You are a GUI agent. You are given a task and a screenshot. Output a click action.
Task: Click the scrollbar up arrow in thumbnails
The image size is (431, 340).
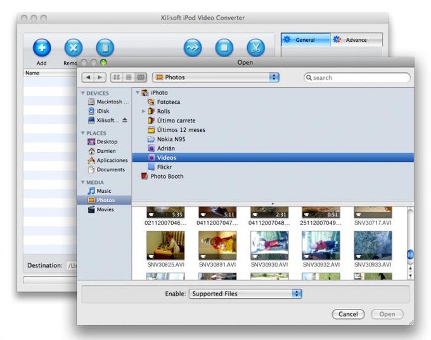[x=410, y=268]
